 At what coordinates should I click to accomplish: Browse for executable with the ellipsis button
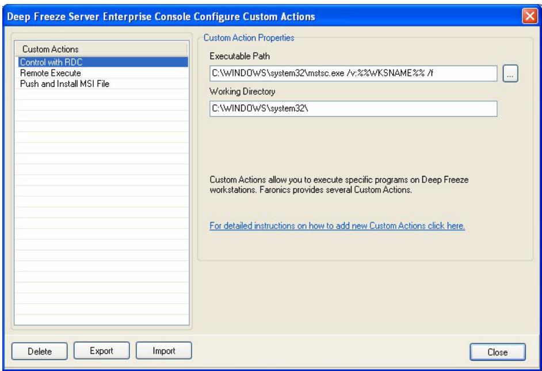point(510,74)
